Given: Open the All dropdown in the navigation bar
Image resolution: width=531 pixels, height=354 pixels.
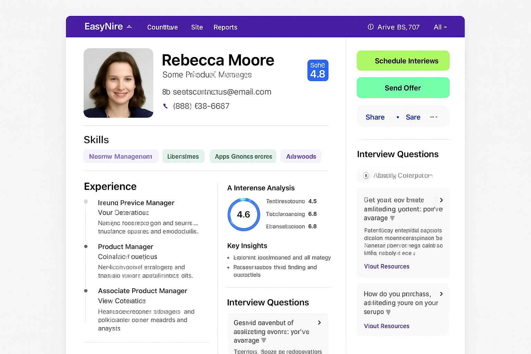Looking at the screenshot, I should pos(440,27).
